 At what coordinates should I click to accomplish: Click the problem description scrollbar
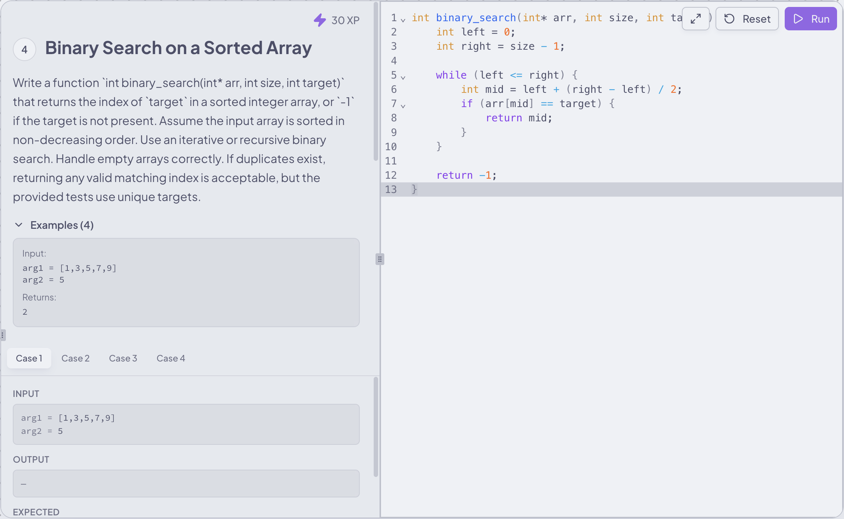[x=376, y=81]
